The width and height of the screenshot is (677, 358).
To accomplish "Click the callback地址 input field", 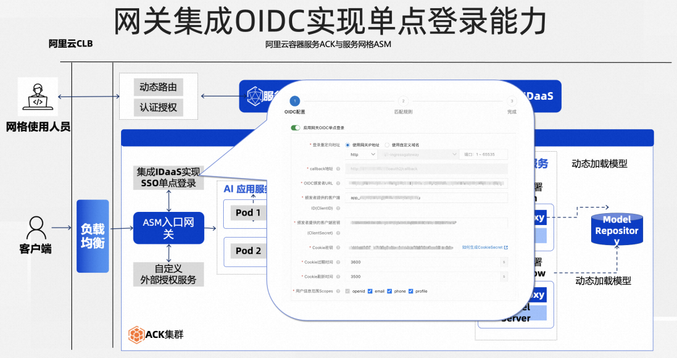I will pos(427,169).
